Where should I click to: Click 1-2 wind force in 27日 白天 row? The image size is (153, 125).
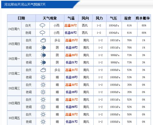click(x=100, y=70)
